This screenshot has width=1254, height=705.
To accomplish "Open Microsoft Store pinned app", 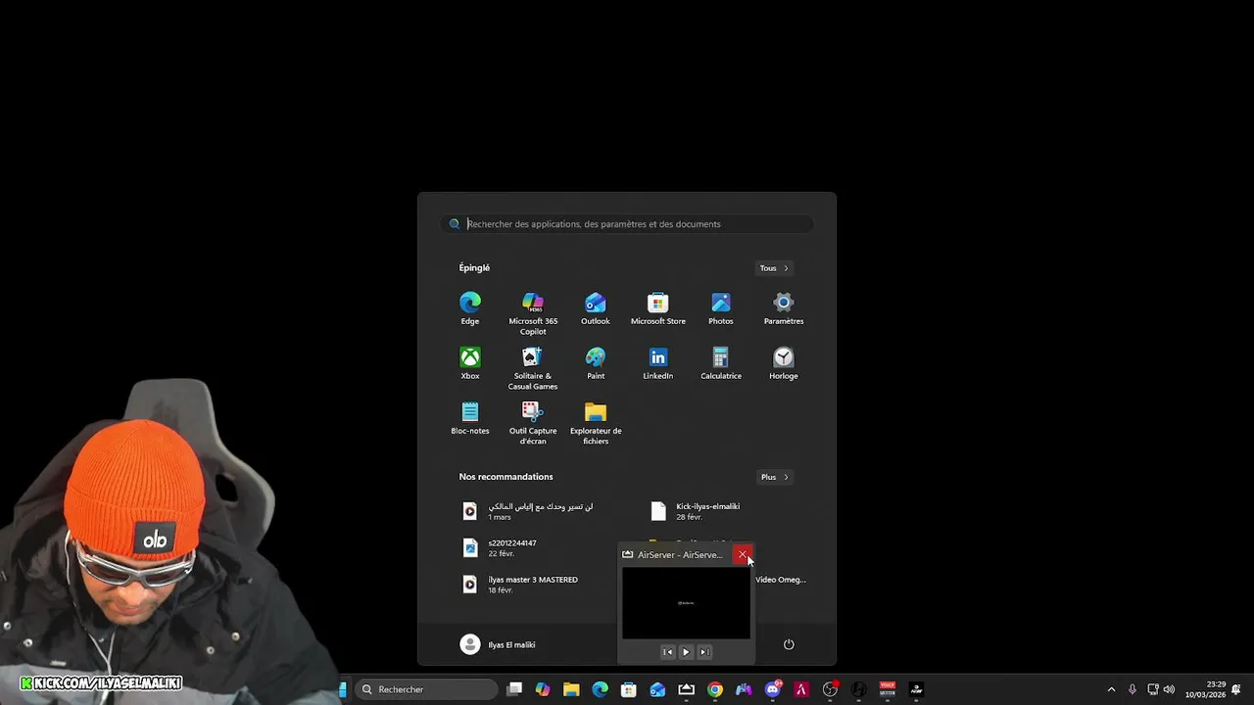I will (x=658, y=308).
